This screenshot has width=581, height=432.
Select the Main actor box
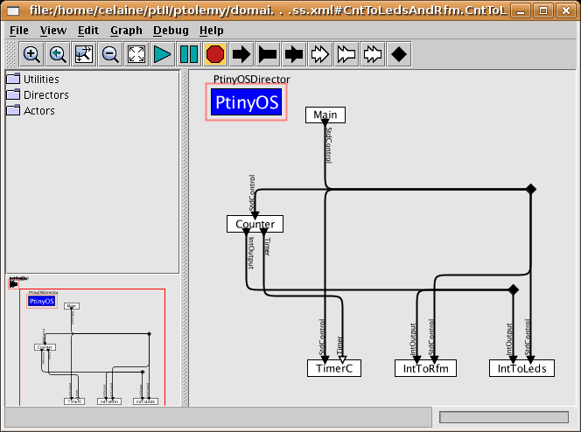pyautogui.click(x=325, y=115)
